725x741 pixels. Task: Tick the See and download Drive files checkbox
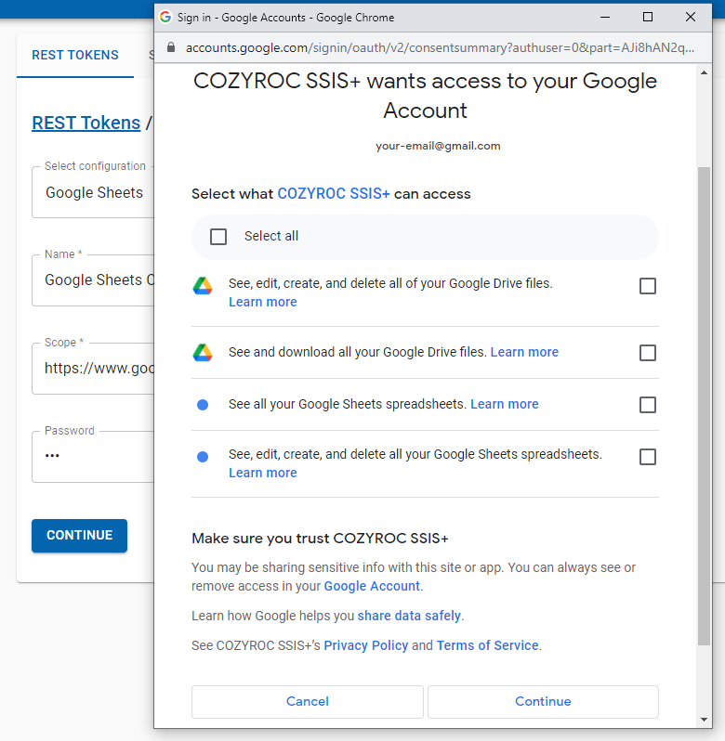648,353
